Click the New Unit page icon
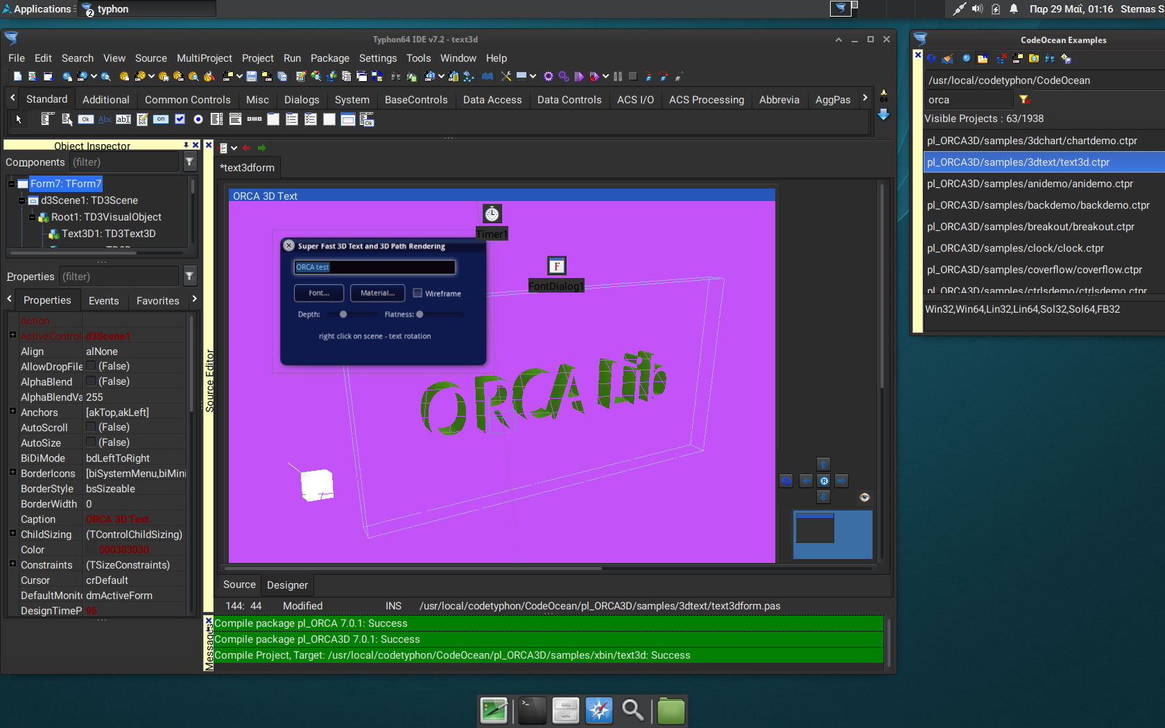Image resolution: width=1165 pixels, height=728 pixels. pos(17,76)
